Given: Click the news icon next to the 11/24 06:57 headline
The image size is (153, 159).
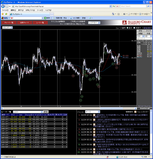Looking at the screenshot, I should tap(94, 129).
